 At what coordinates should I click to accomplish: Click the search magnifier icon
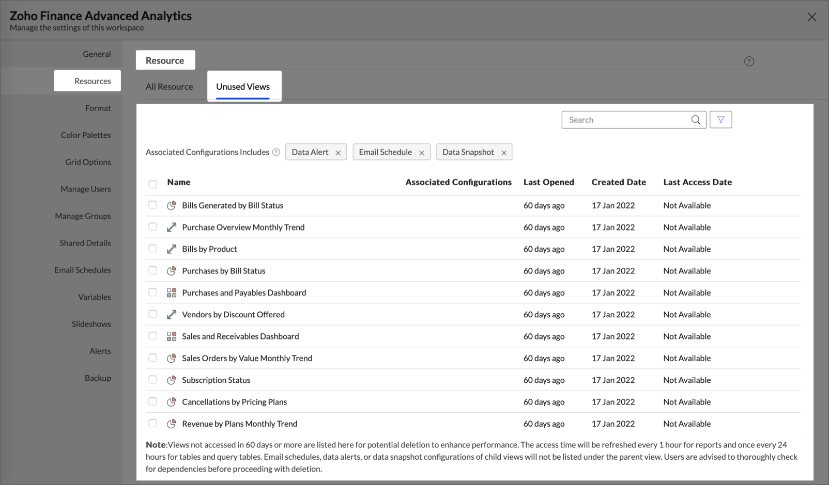click(x=696, y=120)
